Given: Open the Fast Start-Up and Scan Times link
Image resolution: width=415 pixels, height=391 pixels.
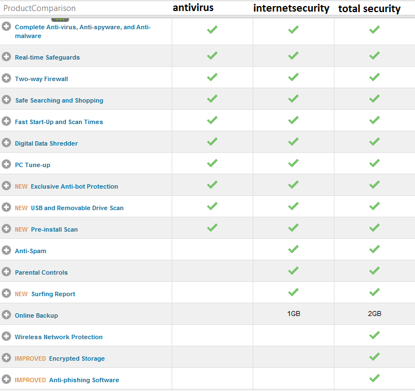Looking at the screenshot, I should click(58, 122).
